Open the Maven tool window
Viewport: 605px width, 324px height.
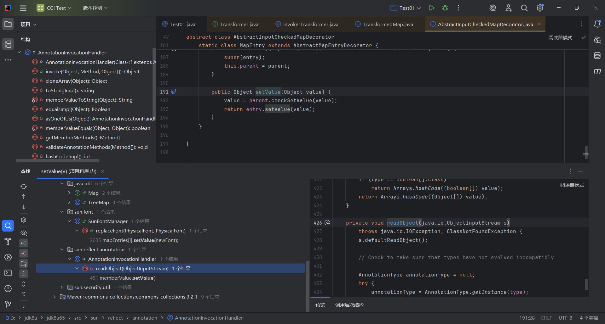point(597,71)
